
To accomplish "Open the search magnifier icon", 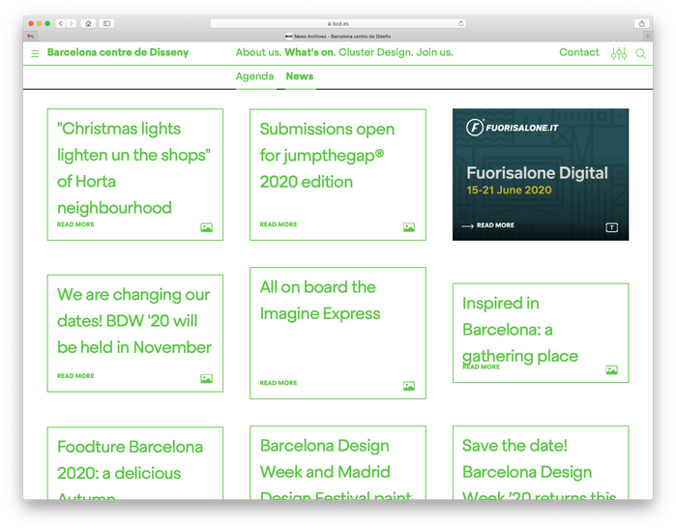I will coord(640,53).
